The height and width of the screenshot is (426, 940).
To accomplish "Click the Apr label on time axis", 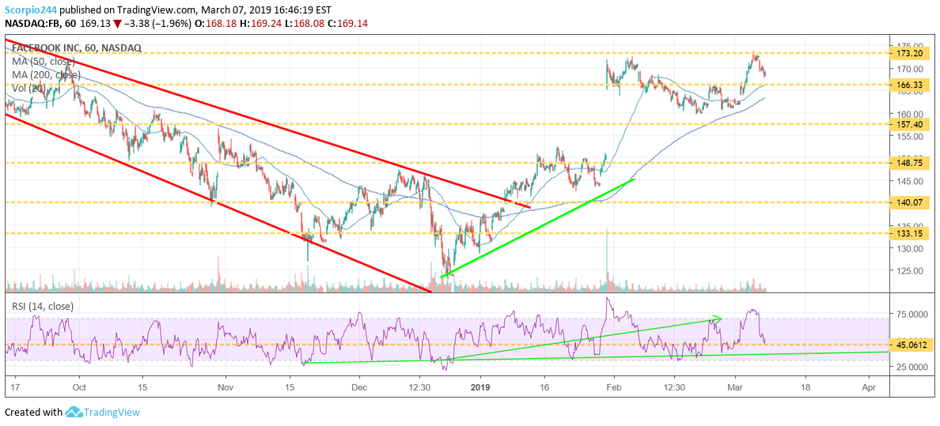I will 869,387.
